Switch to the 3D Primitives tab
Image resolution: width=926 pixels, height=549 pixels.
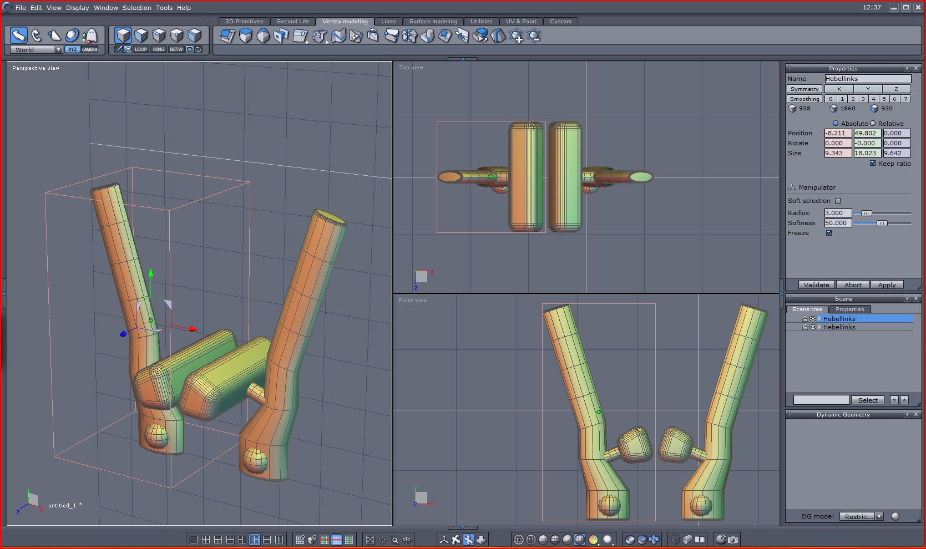pyautogui.click(x=244, y=21)
